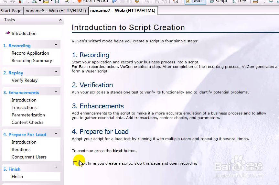Viewport: 279px width, 185px height.
Task: Click the '3. Enhancements' section header
Action: 21,92
